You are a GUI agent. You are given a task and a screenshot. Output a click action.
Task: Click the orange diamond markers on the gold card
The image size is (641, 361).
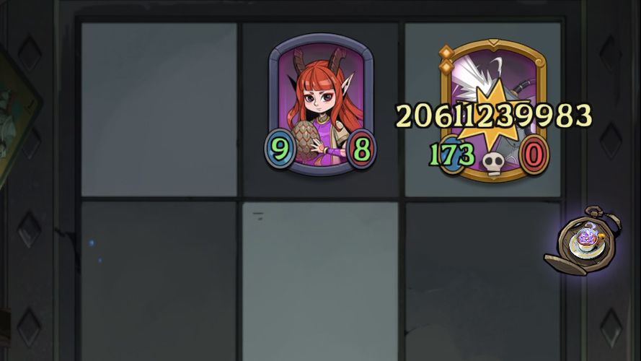(x=446, y=59)
